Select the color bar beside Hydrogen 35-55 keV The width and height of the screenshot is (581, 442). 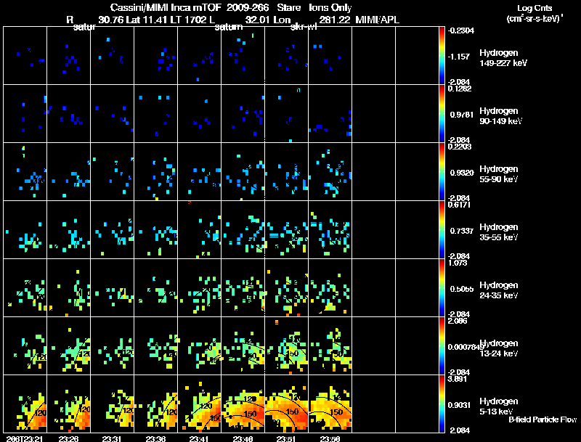(x=442, y=230)
